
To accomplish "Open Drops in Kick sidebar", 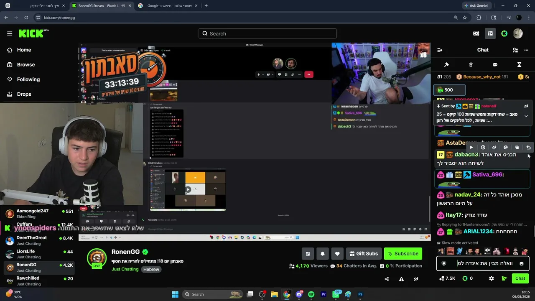I will tap(24, 94).
